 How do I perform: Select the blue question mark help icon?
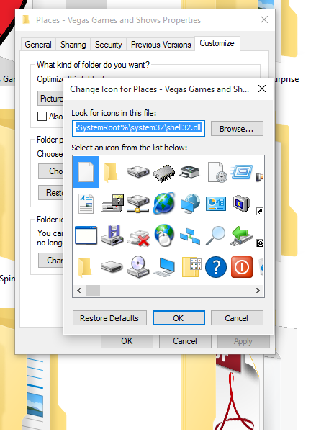coord(216,266)
